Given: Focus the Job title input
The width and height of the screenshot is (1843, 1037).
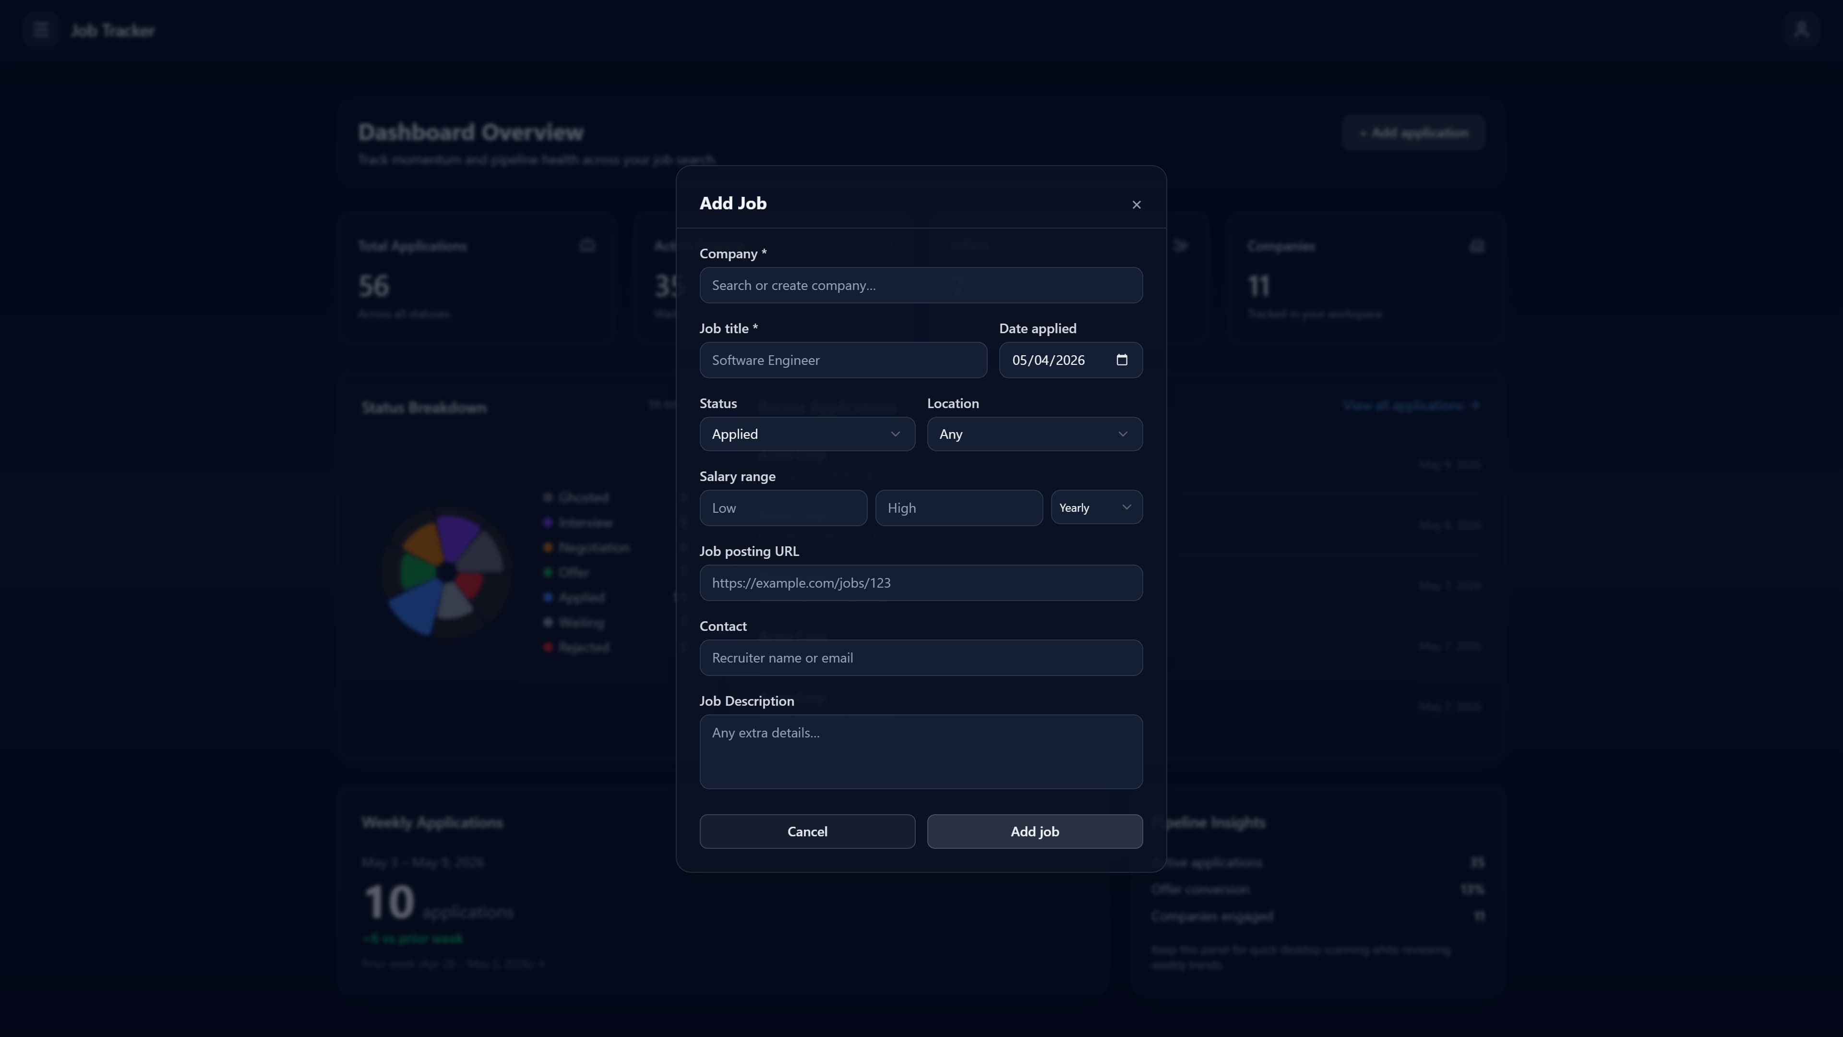Looking at the screenshot, I should point(843,360).
